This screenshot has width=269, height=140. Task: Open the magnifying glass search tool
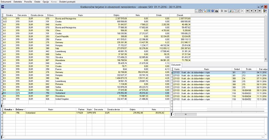click(x=234, y=11)
